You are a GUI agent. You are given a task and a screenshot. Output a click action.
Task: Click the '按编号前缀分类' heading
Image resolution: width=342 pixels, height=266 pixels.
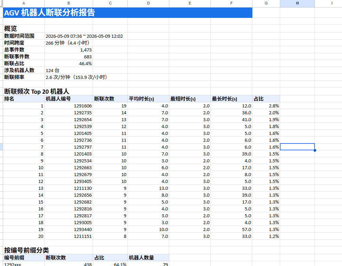(26, 250)
